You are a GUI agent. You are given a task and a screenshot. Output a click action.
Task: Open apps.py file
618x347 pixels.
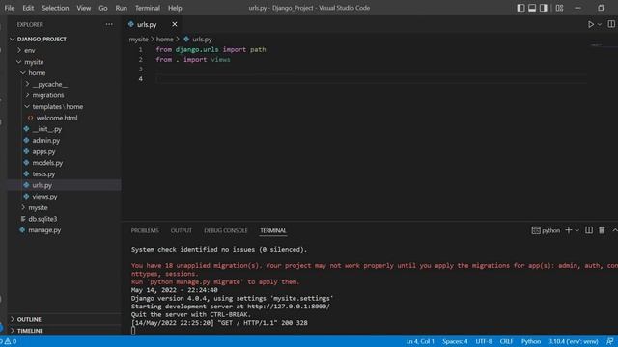[x=43, y=151]
